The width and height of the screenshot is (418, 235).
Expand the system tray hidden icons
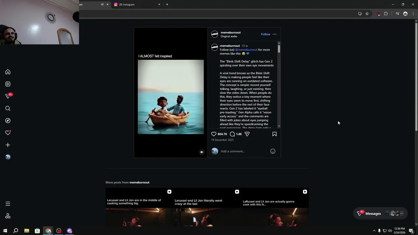pos(374,231)
